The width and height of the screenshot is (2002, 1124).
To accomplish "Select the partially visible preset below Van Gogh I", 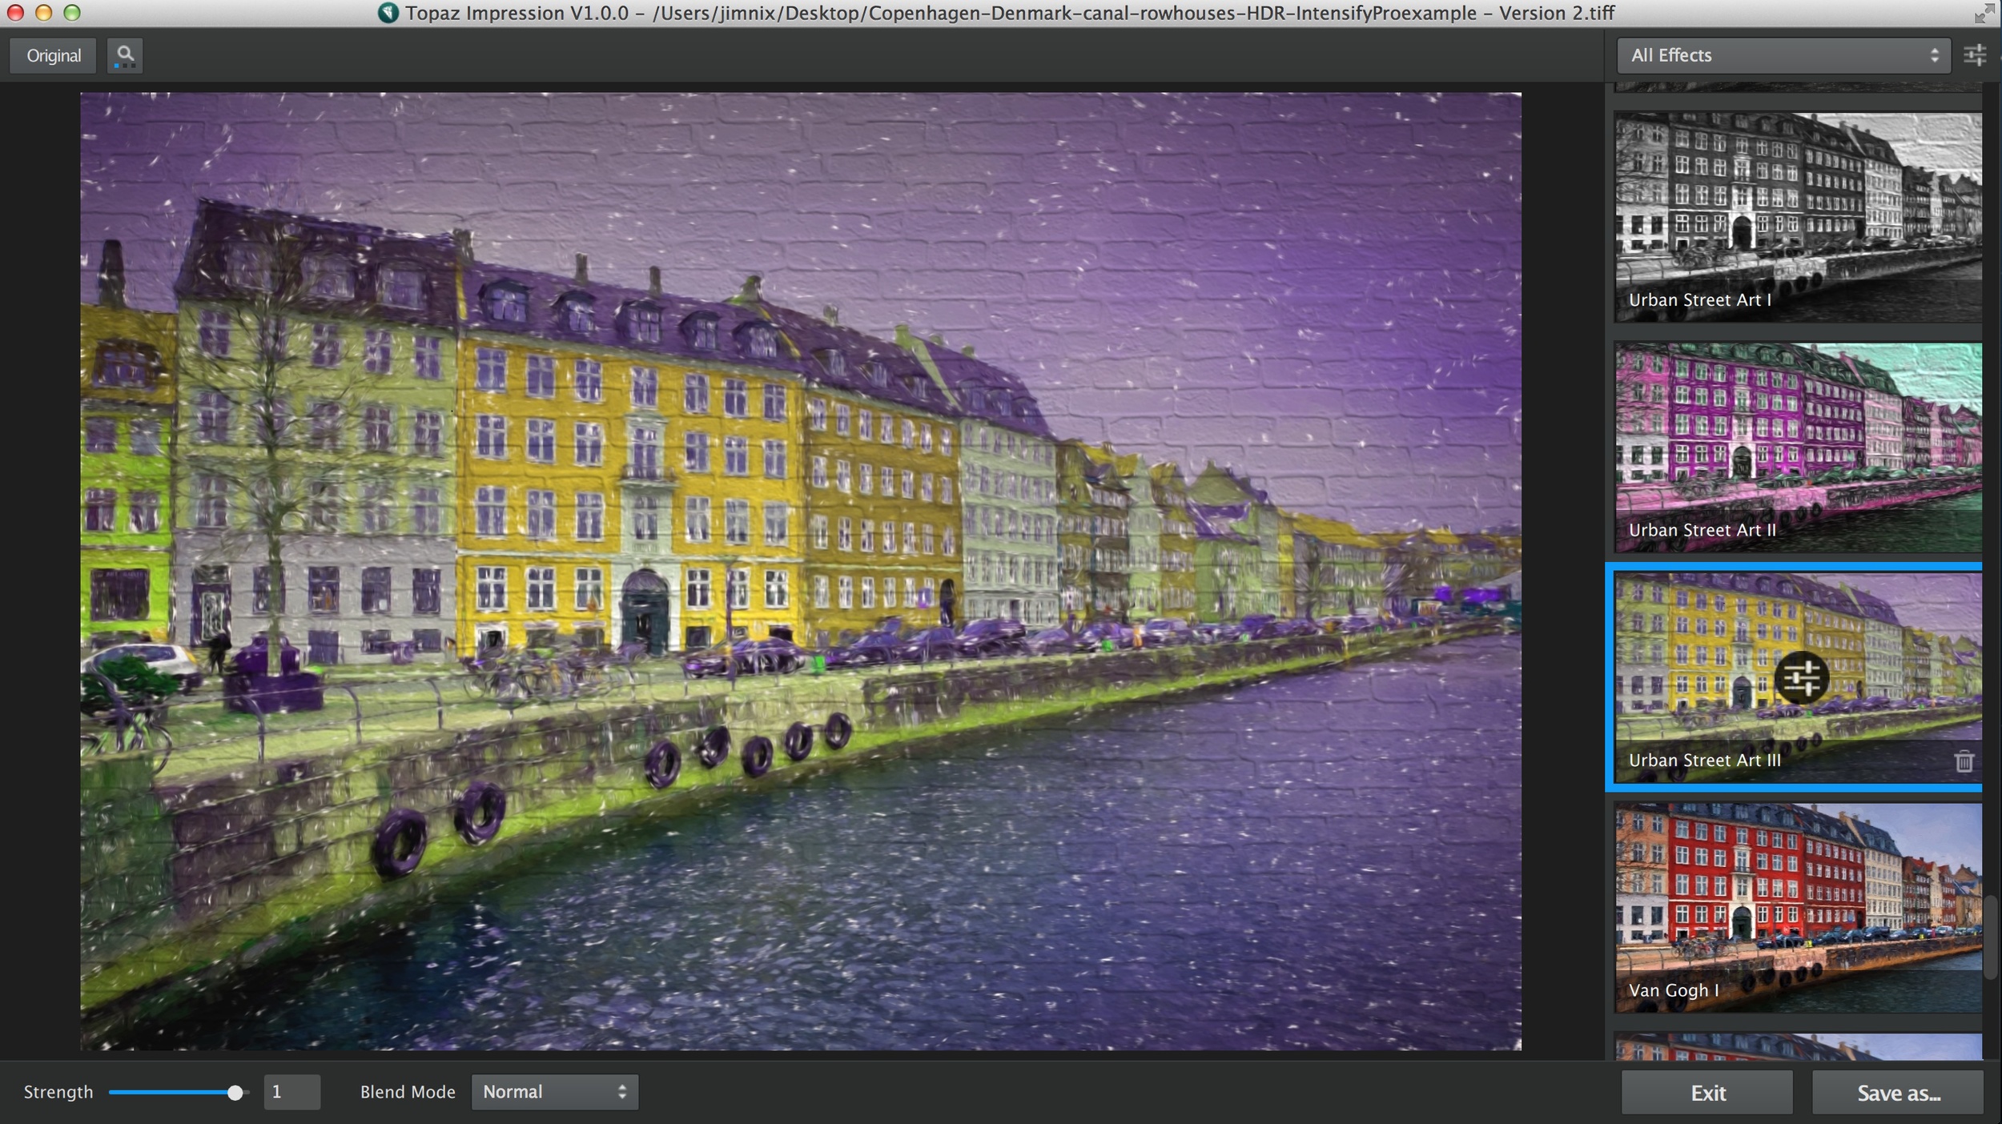I will pos(1798,1046).
